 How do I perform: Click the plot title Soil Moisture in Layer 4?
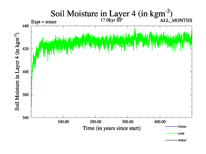111,13
